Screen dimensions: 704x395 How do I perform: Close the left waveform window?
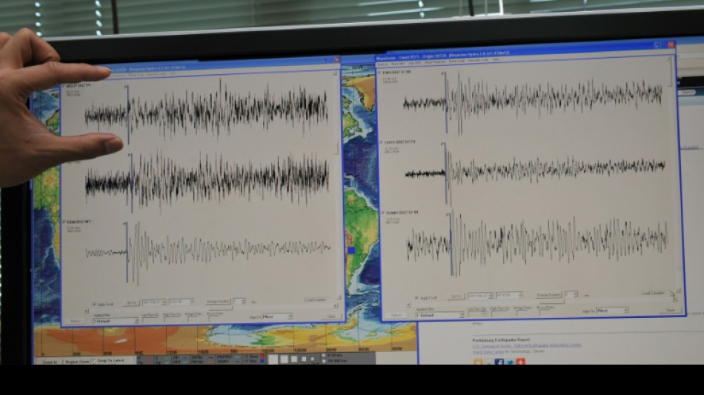click(x=337, y=60)
